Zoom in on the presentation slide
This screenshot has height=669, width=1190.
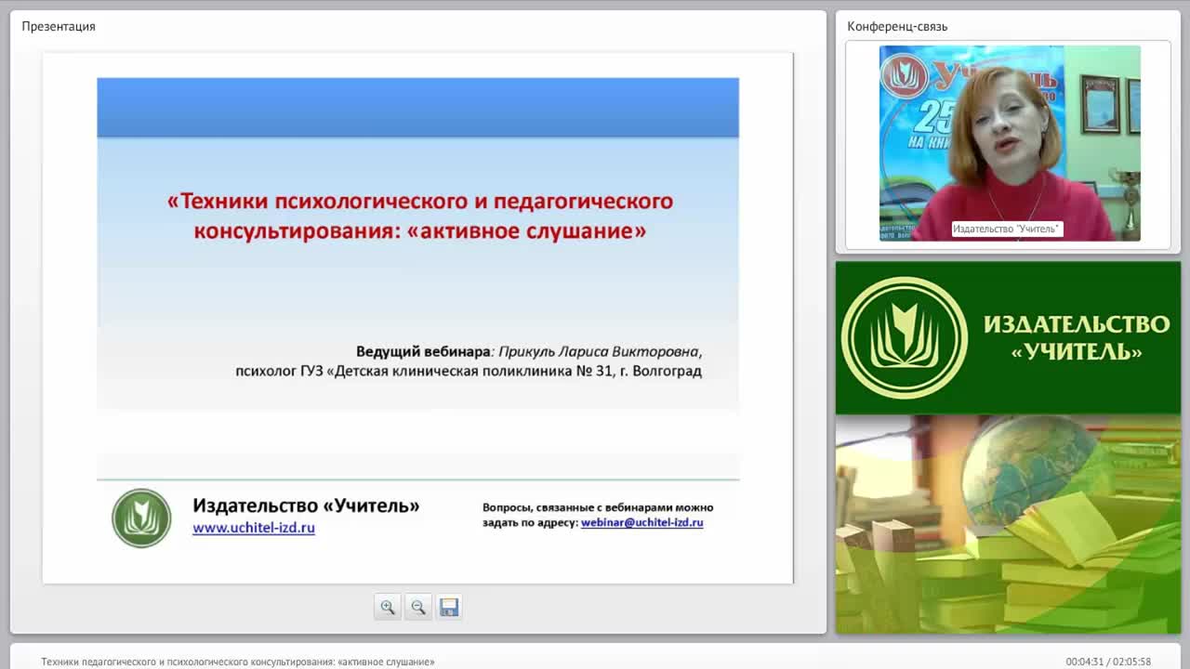tap(388, 607)
